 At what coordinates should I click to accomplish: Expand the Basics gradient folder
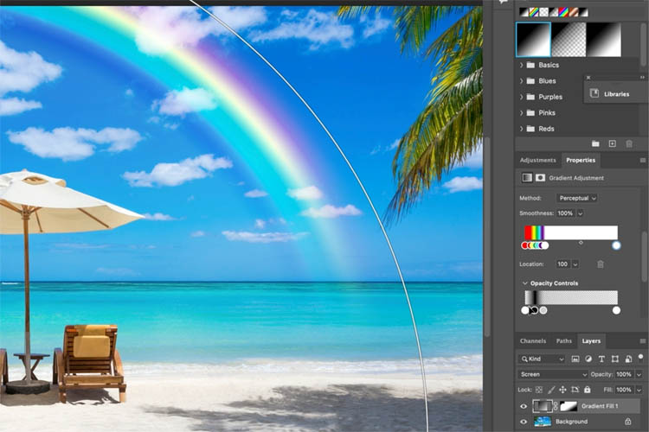[x=522, y=65]
